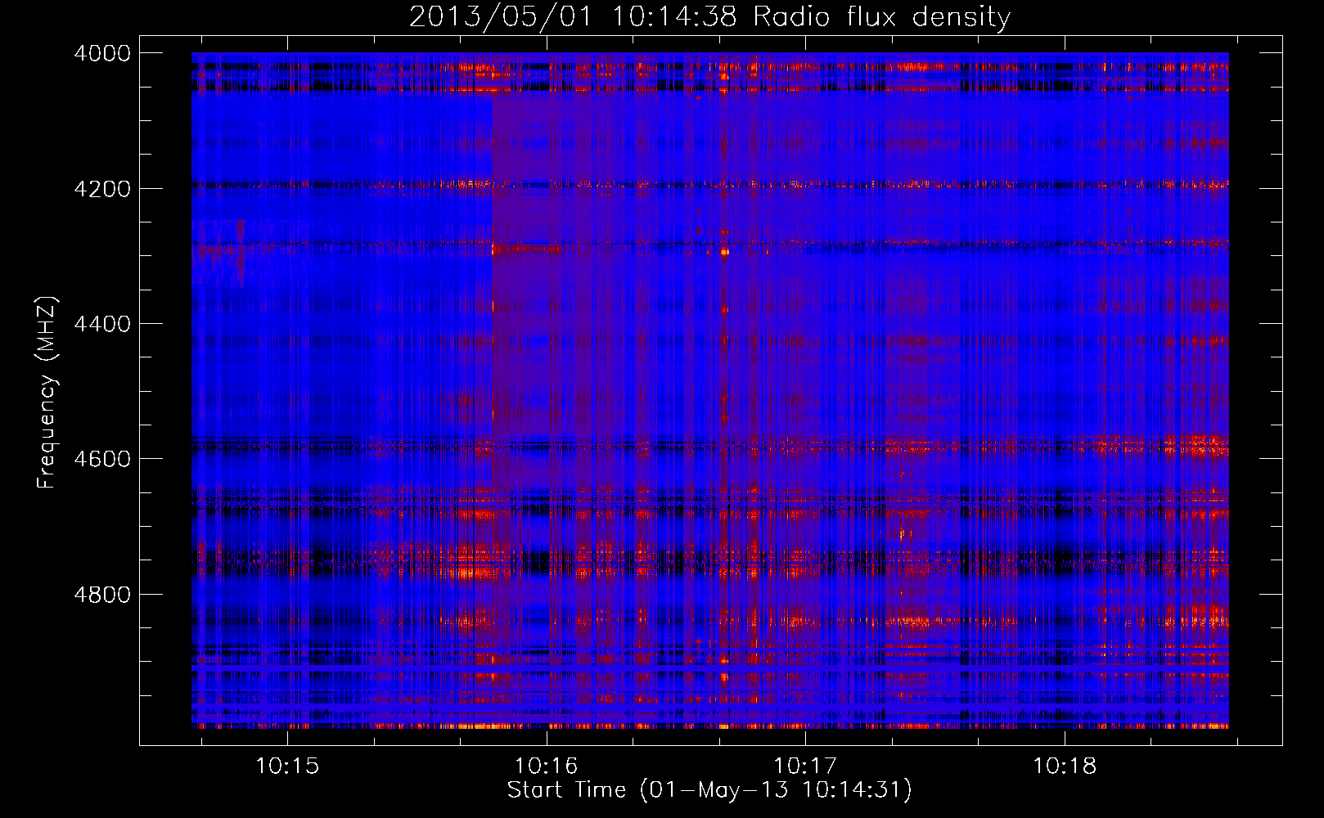
Task: Click the 10:17 time tick label
Action: point(805,766)
